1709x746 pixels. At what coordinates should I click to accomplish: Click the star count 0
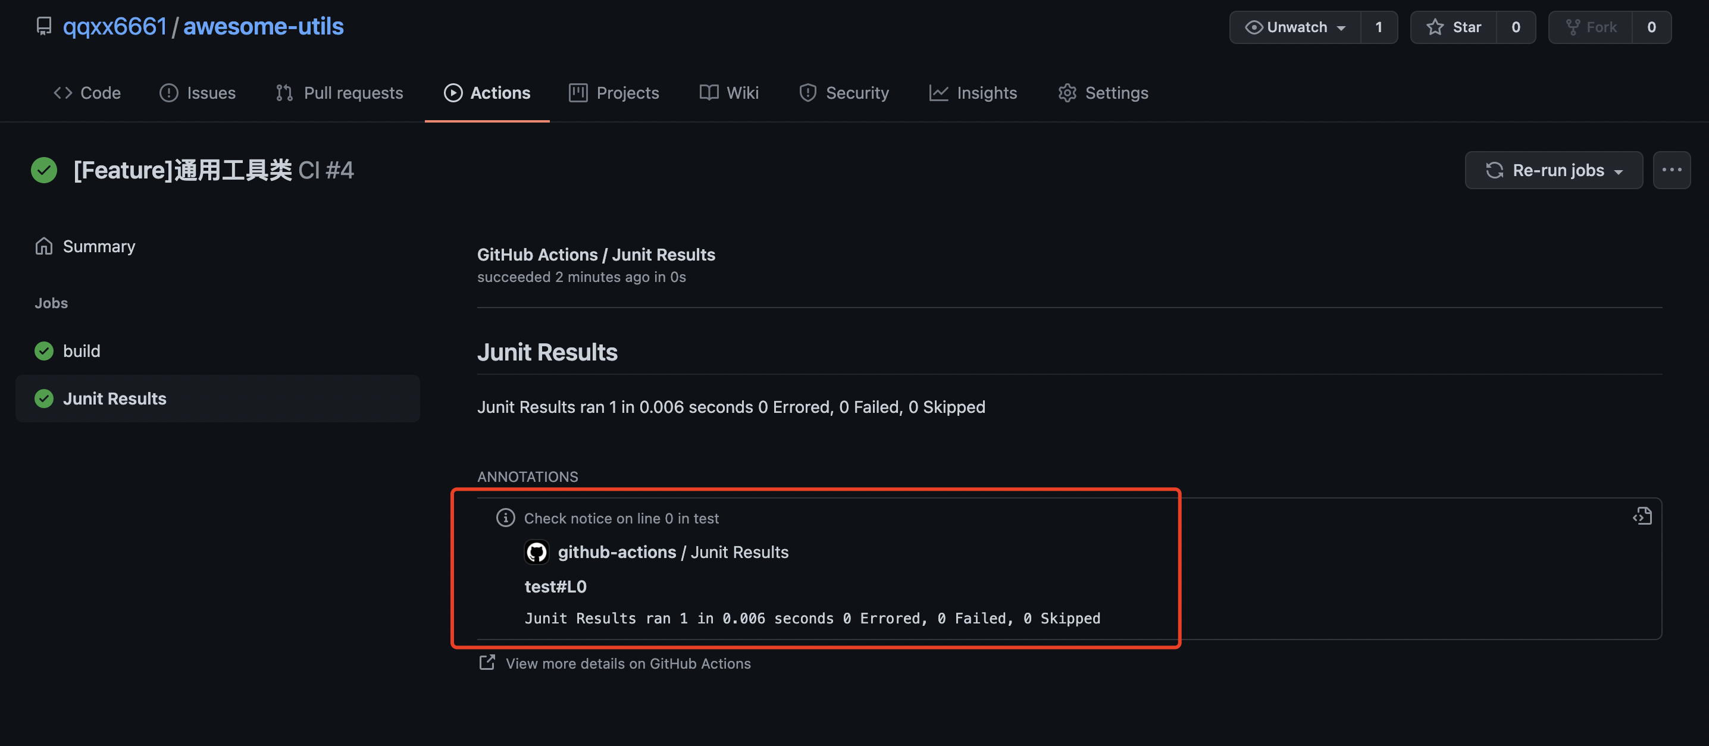(x=1516, y=27)
